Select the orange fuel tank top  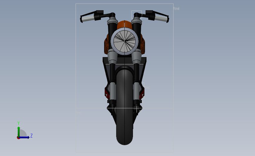point(124,24)
